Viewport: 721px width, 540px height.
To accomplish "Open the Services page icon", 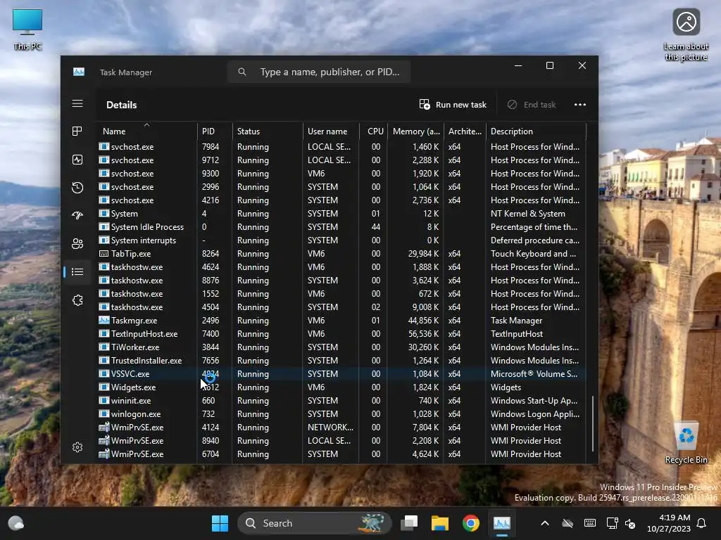I will pyautogui.click(x=77, y=300).
